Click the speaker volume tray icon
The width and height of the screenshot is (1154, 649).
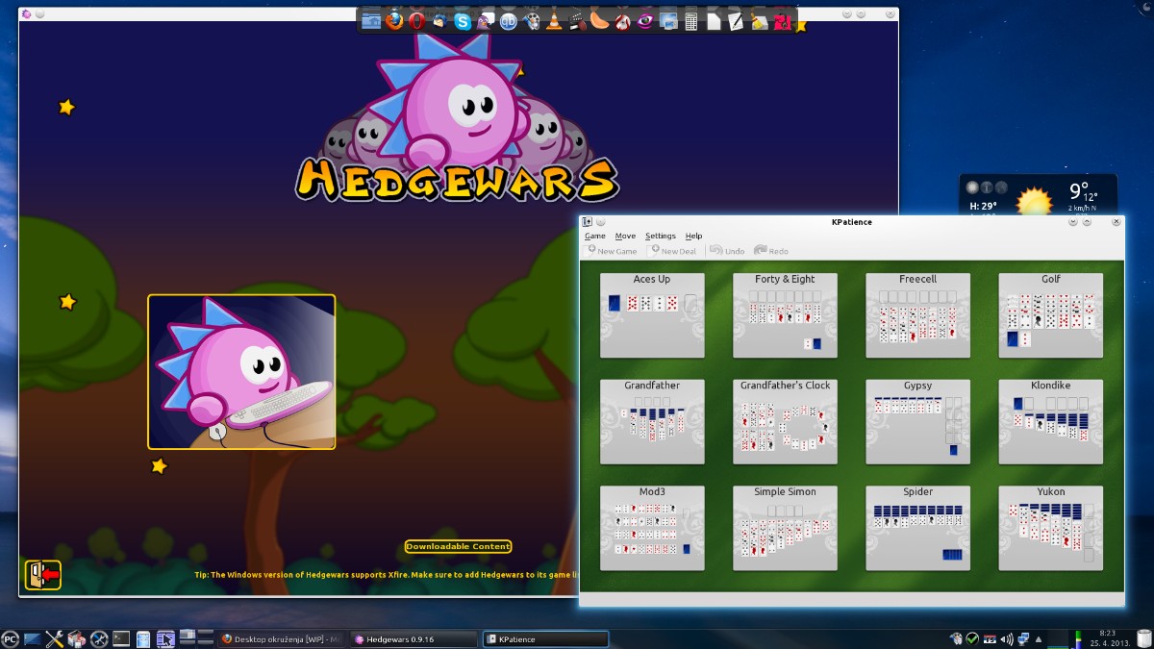(x=1007, y=638)
